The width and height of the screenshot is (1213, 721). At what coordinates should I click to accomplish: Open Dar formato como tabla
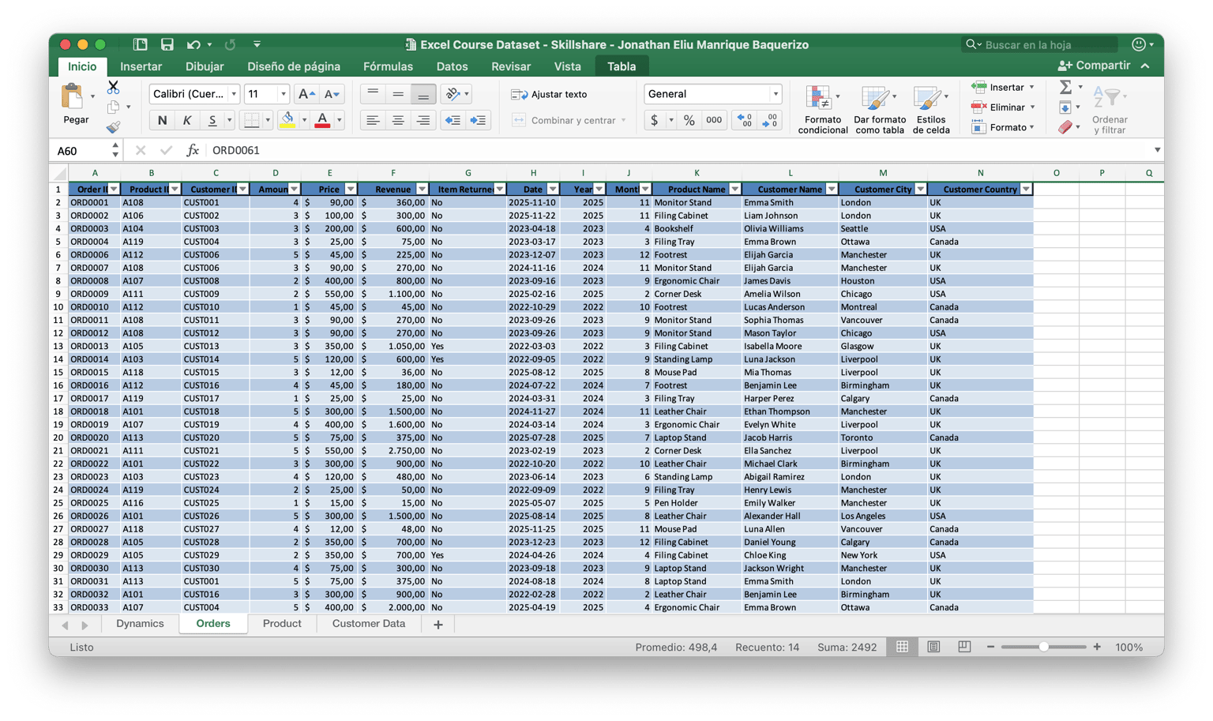[879, 110]
